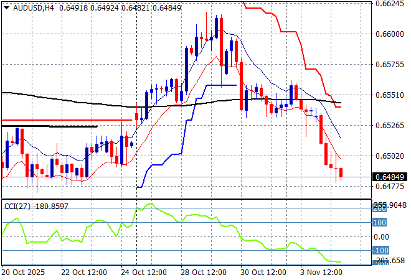
Task: Click the CCI 100 level label
Action: (380, 222)
